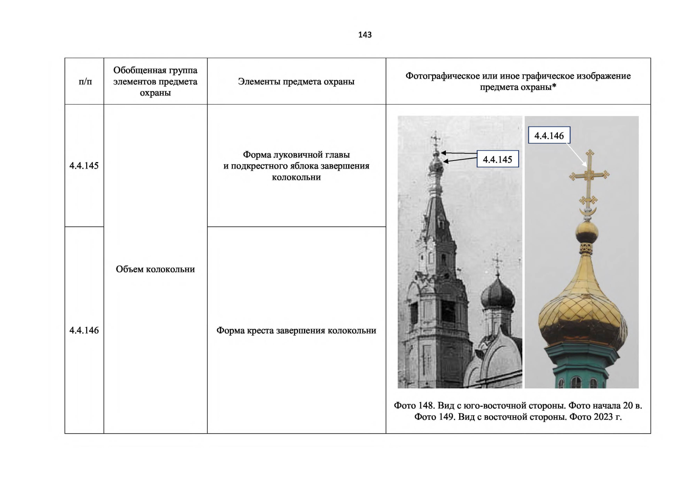This screenshot has height=484, width=684.
Task: Click the 4.4.145 callout label on photo
Action: 497,159
